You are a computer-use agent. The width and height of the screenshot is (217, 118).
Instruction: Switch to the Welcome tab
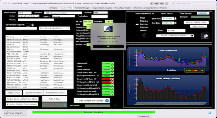pyautogui.click(x=54, y=8)
